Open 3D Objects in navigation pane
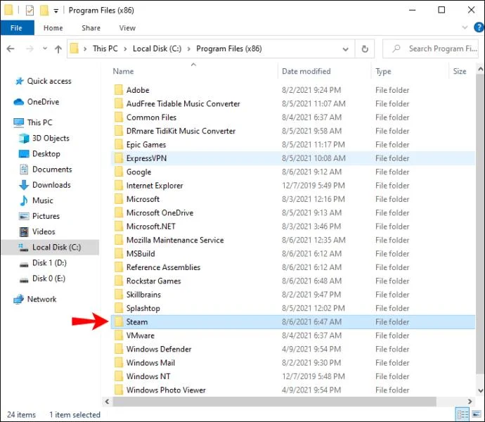Image resolution: width=485 pixels, height=422 pixels. click(51, 138)
